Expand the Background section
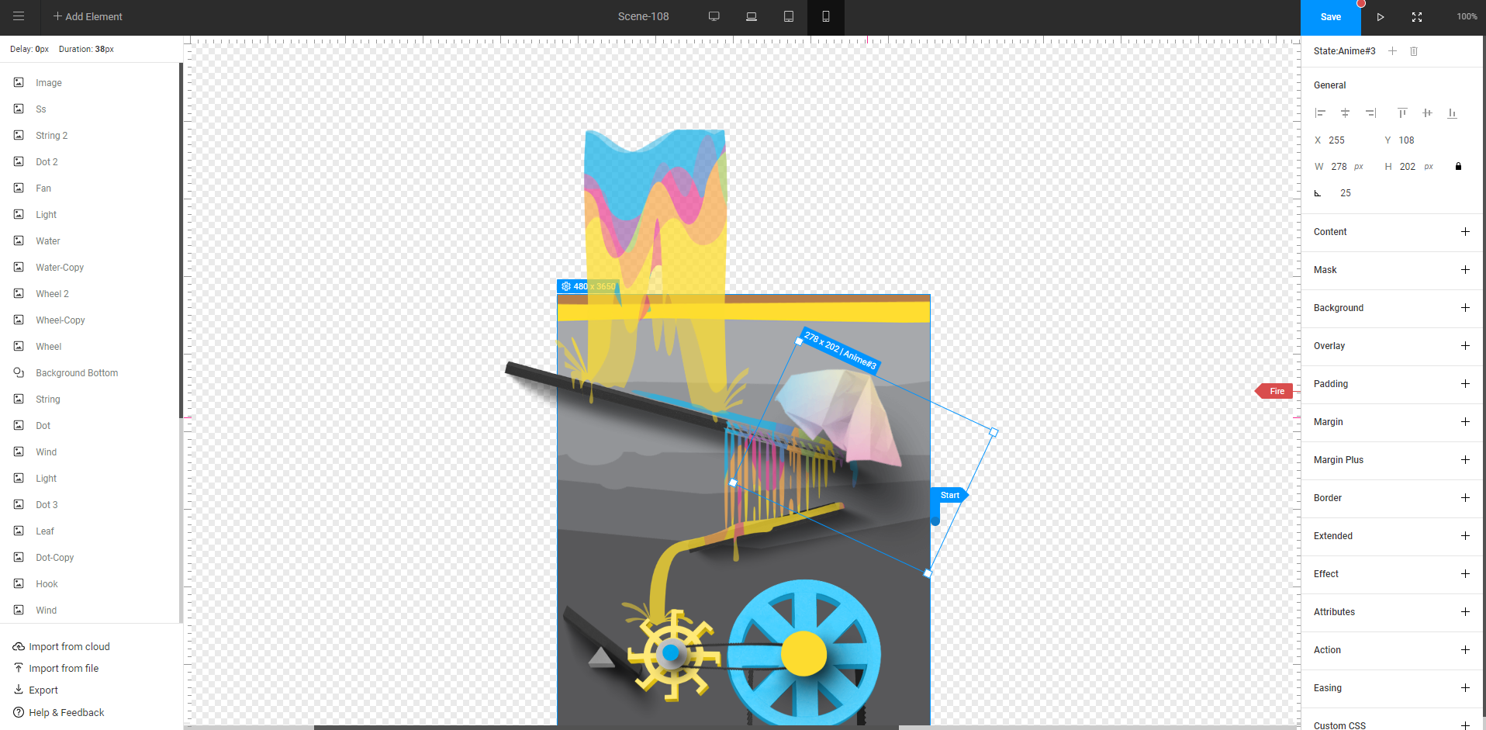Viewport: 1486px width, 730px height. [x=1464, y=308]
